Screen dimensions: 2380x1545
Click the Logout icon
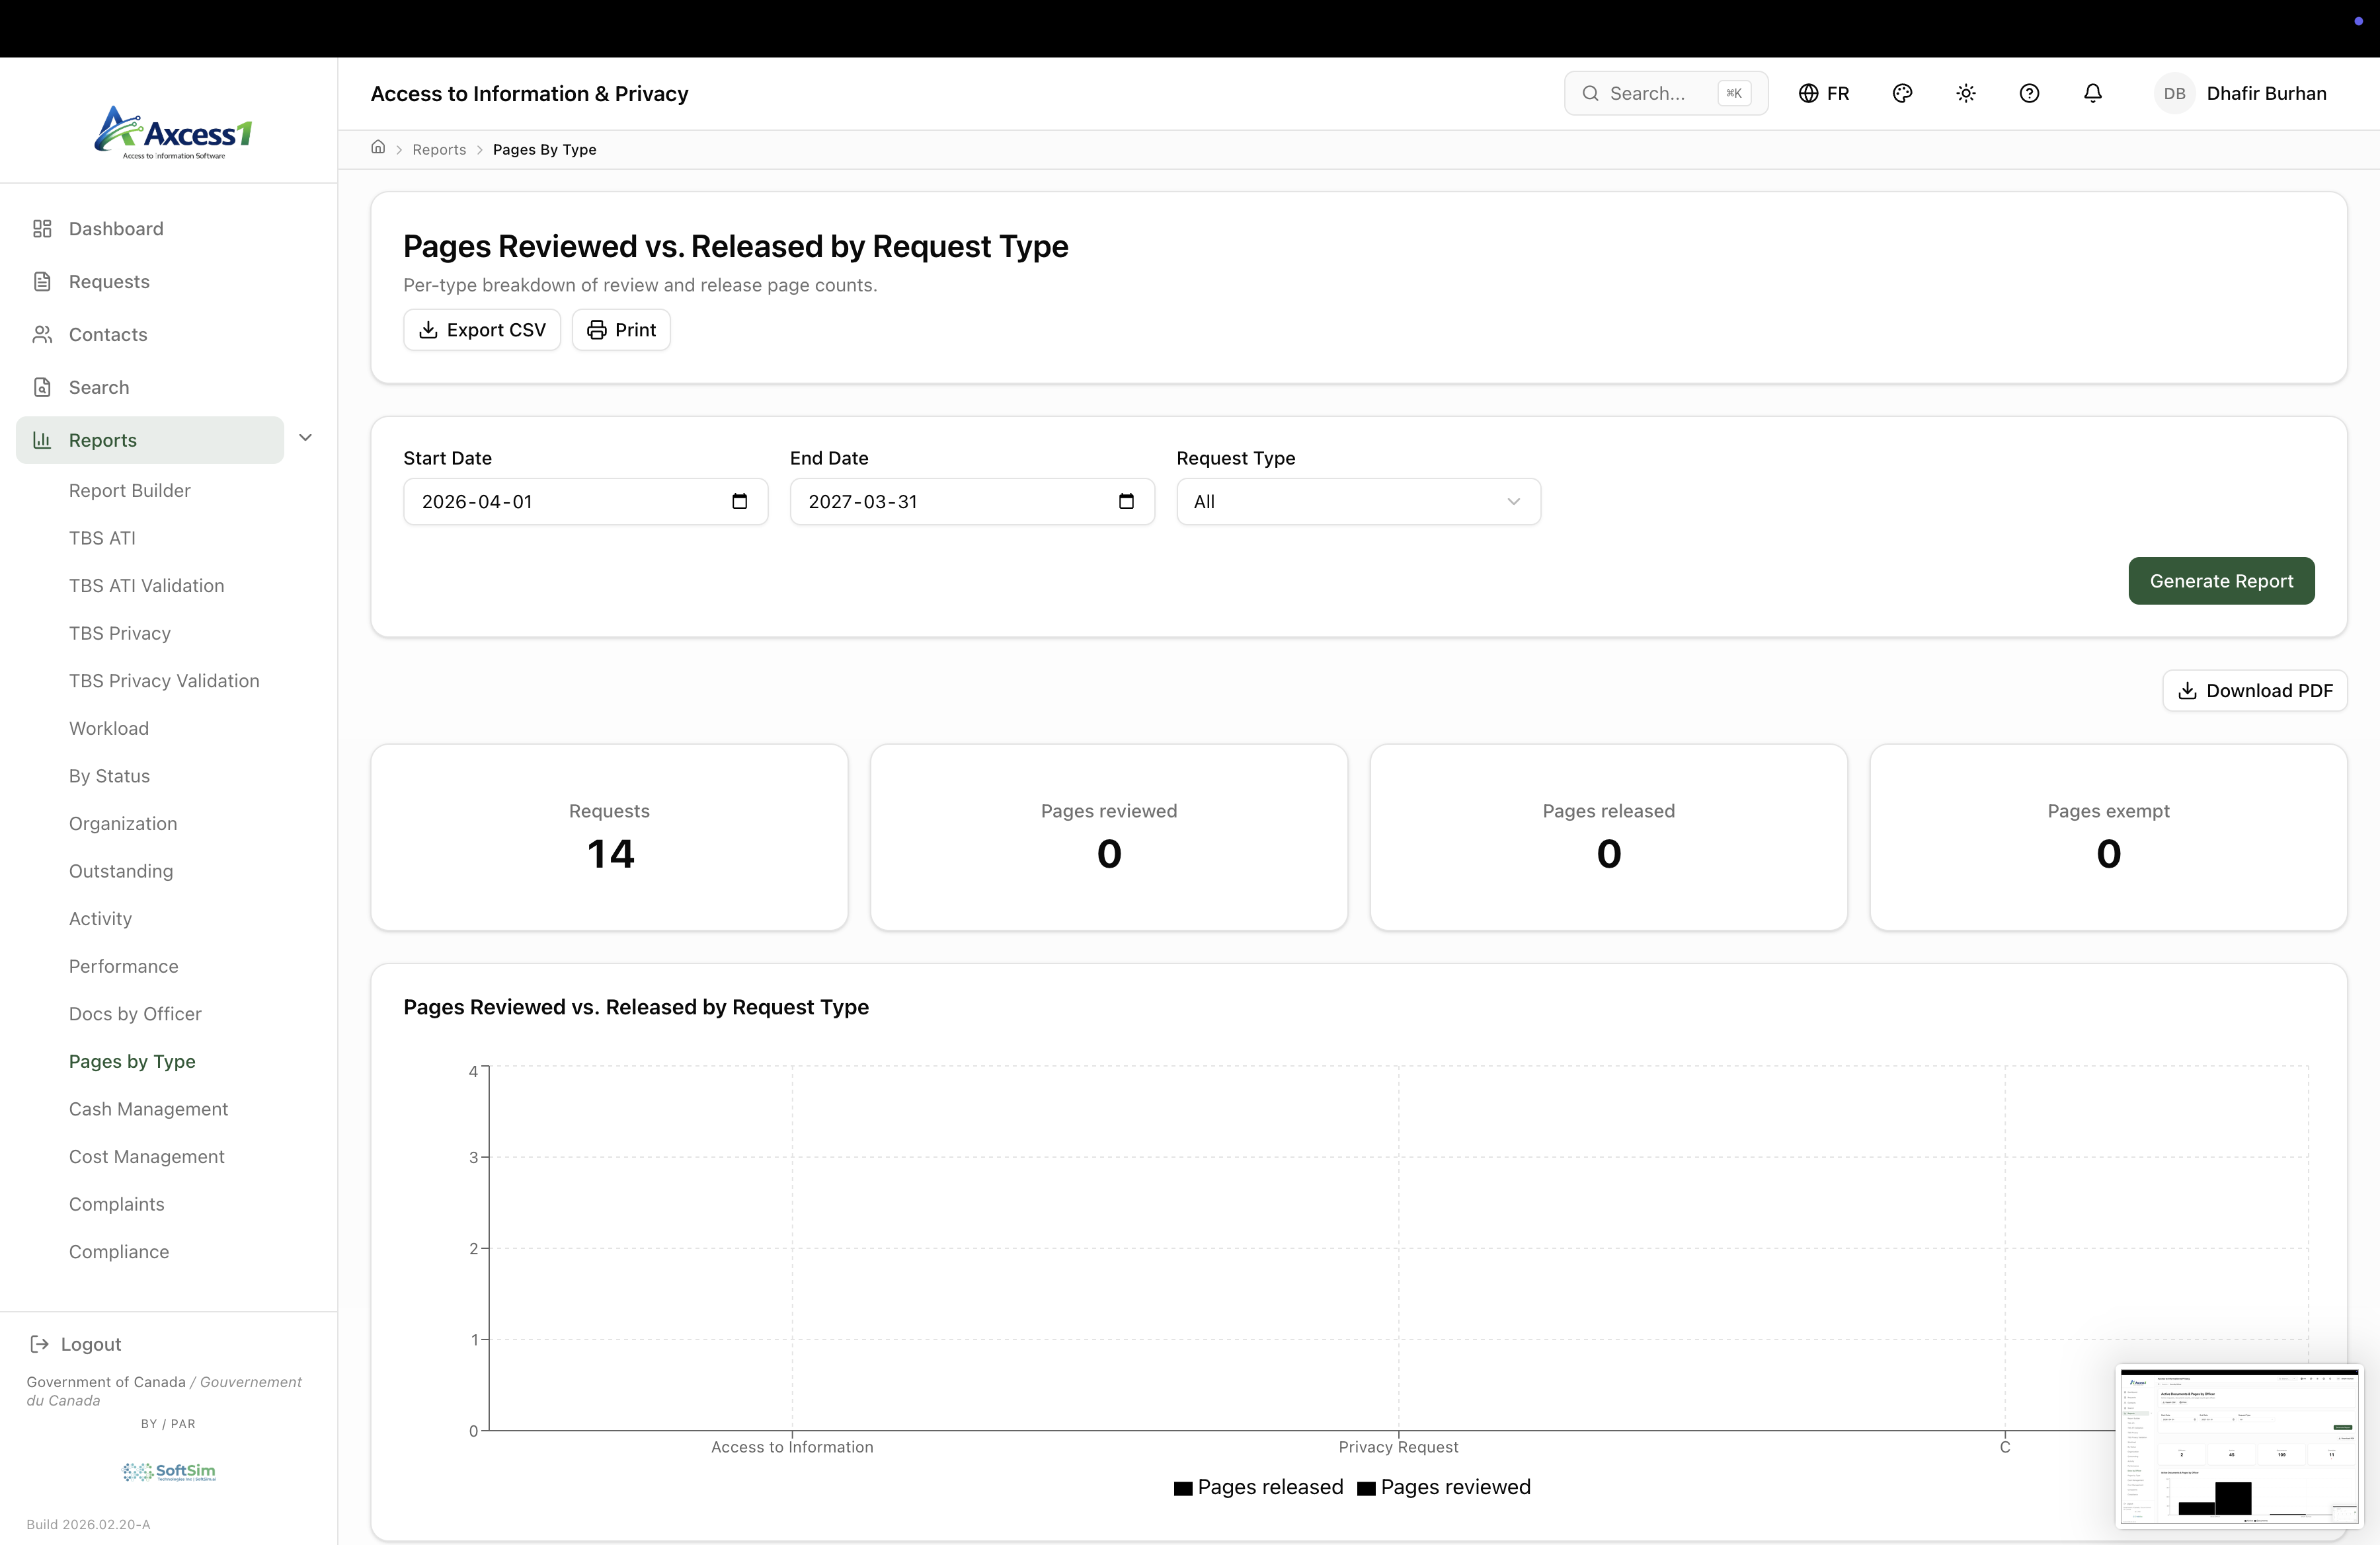40,1344
